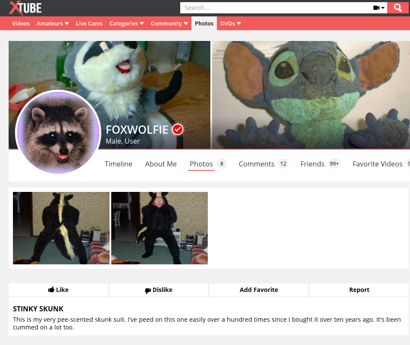The height and width of the screenshot is (345, 410).
Task: Open the video camera search-type dropdown
Action: point(379,8)
